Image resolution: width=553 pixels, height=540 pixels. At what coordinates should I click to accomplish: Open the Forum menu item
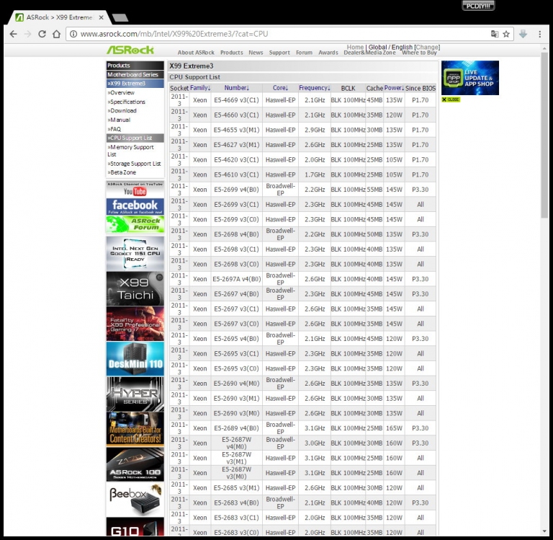304,53
